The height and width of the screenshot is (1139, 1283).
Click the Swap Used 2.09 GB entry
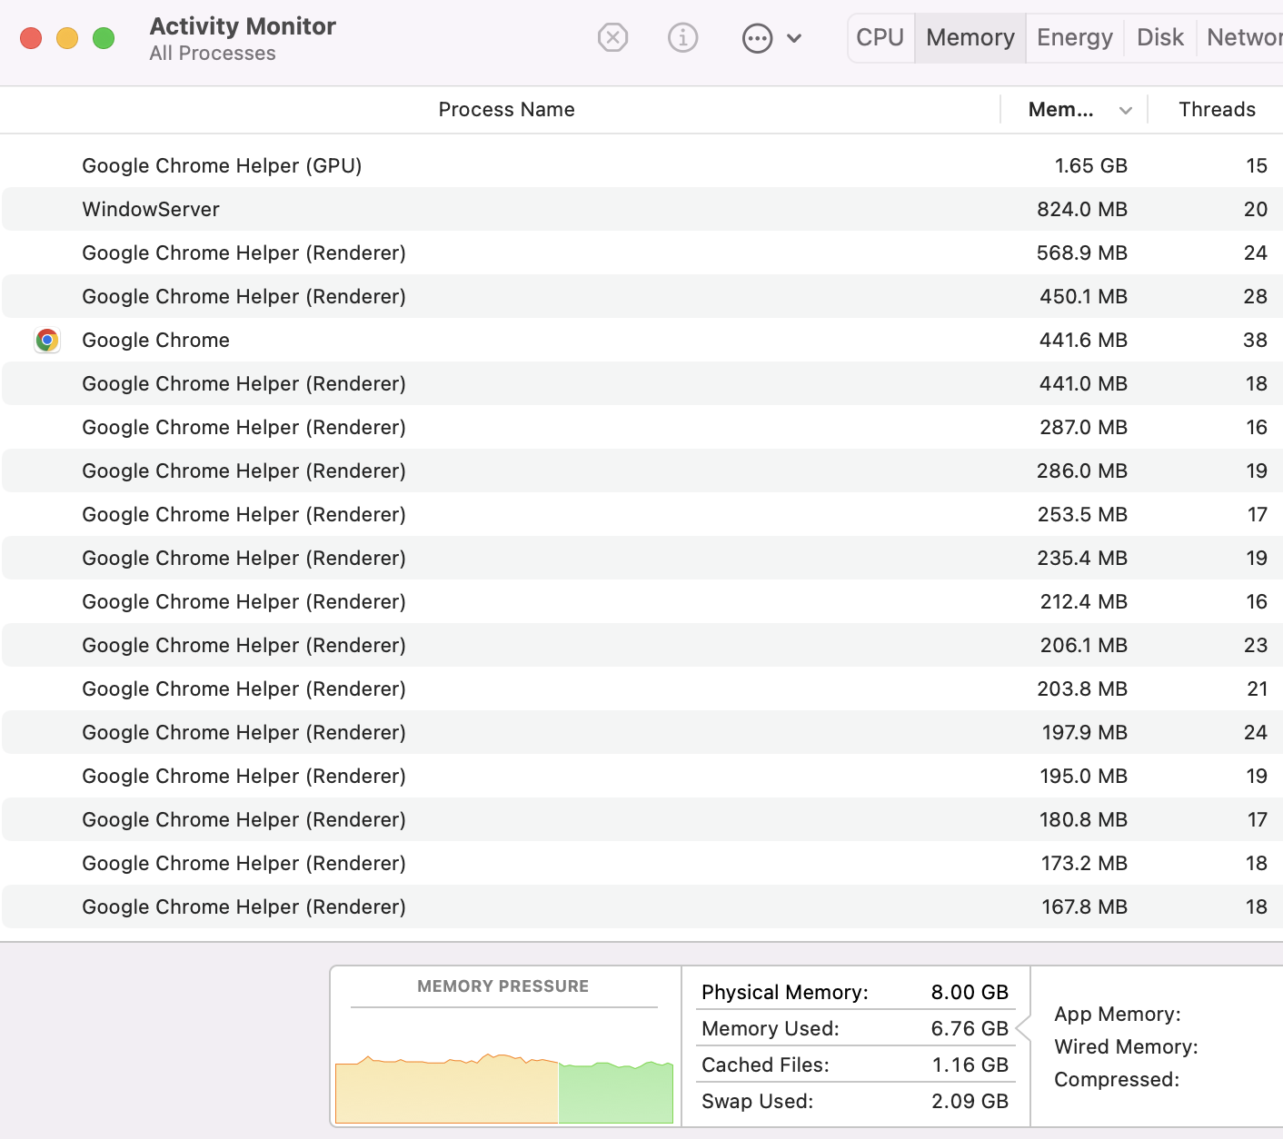tap(855, 1101)
